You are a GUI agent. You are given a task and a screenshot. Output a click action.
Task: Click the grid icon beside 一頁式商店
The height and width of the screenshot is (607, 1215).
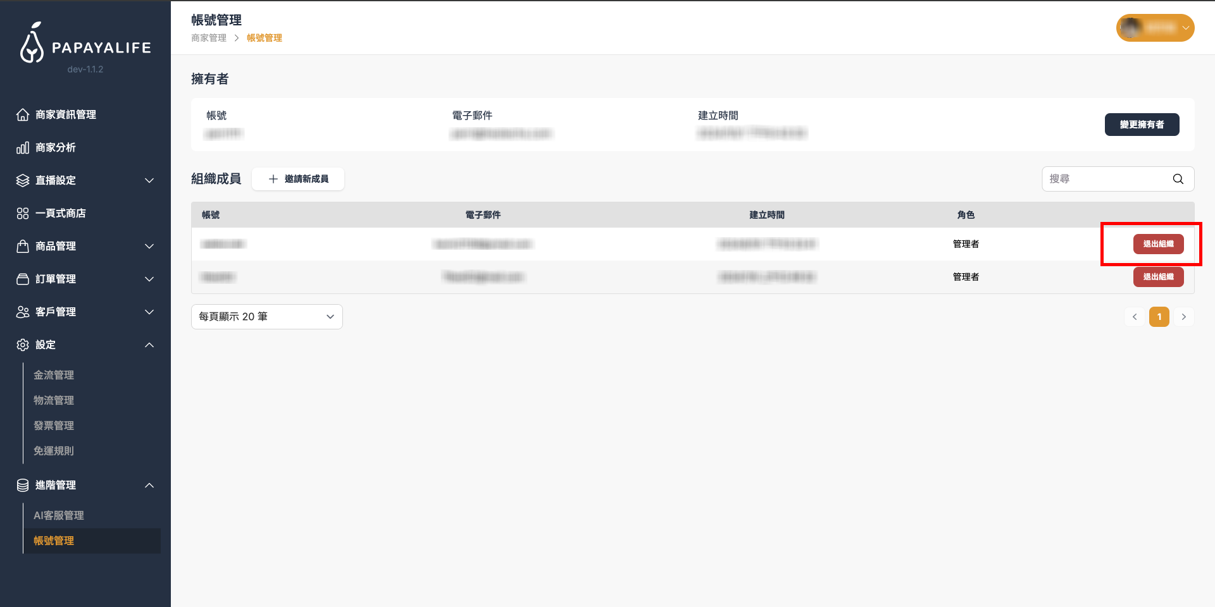[x=23, y=213]
